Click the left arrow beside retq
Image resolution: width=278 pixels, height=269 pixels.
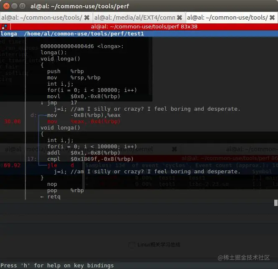[x=42, y=197]
